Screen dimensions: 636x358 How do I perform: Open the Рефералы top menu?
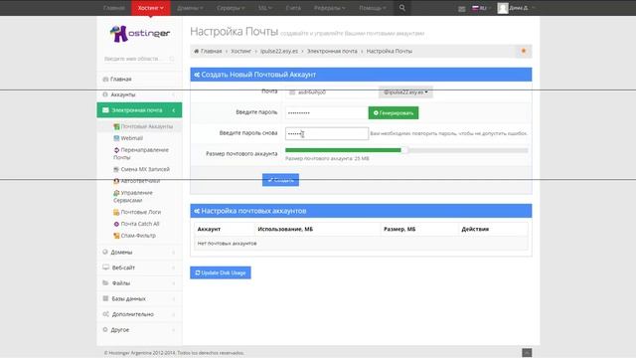click(x=329, y=8)
